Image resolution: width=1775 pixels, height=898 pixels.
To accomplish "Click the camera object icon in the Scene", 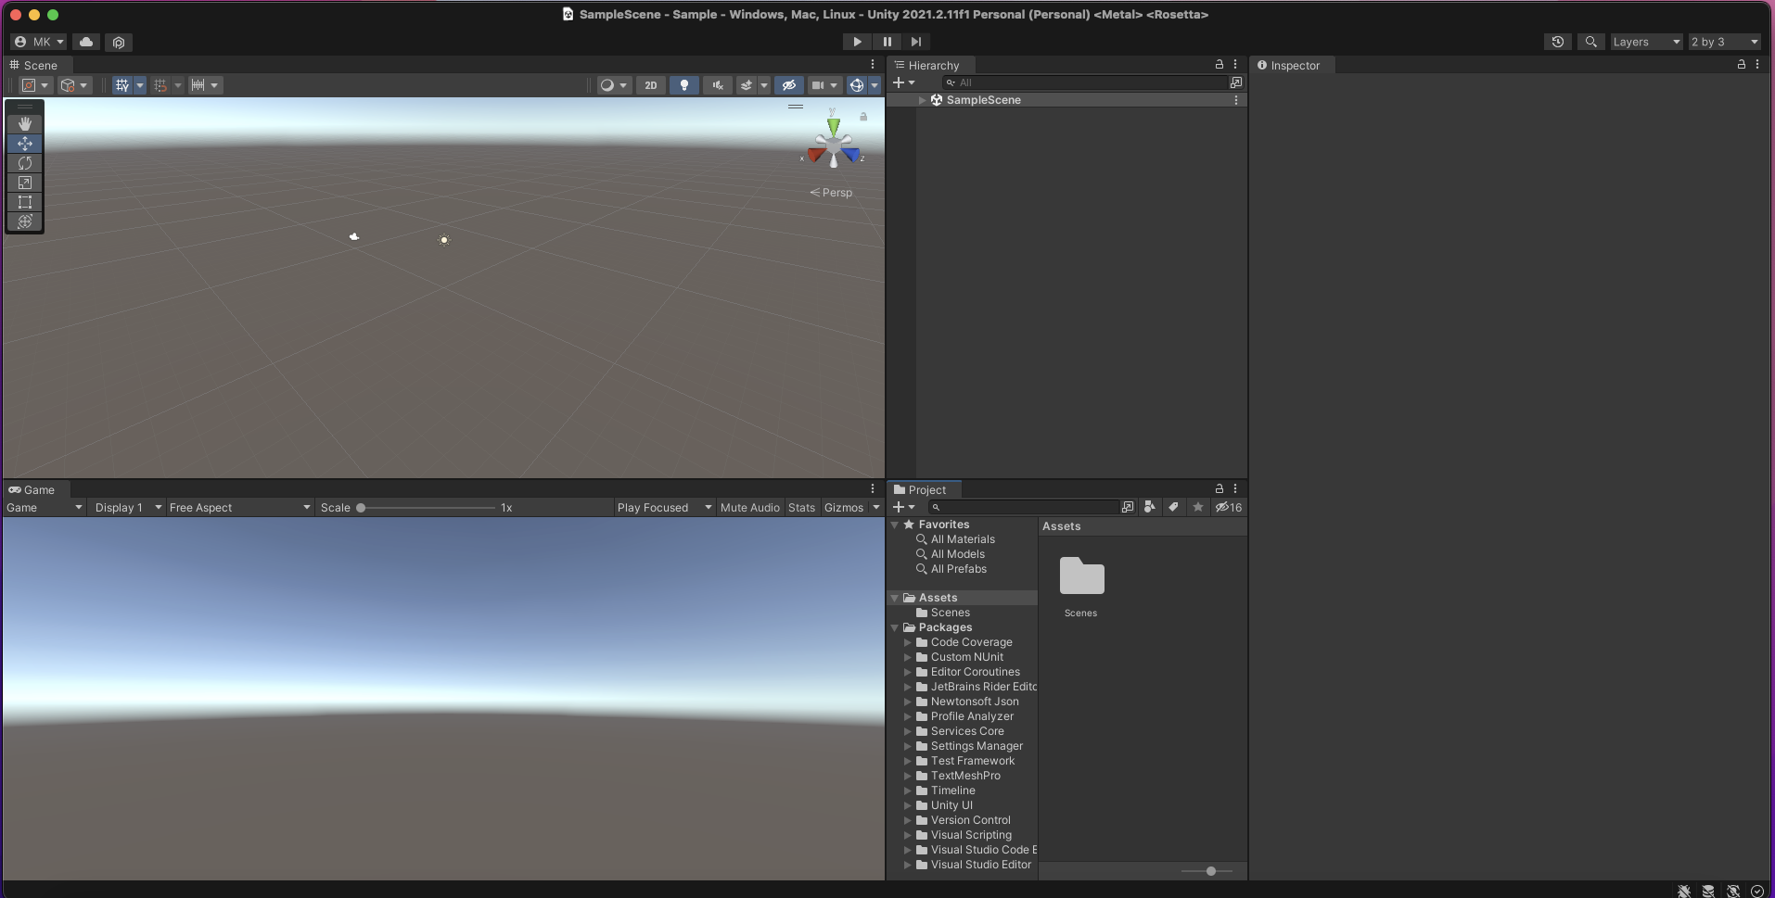I will coord(354,237).
